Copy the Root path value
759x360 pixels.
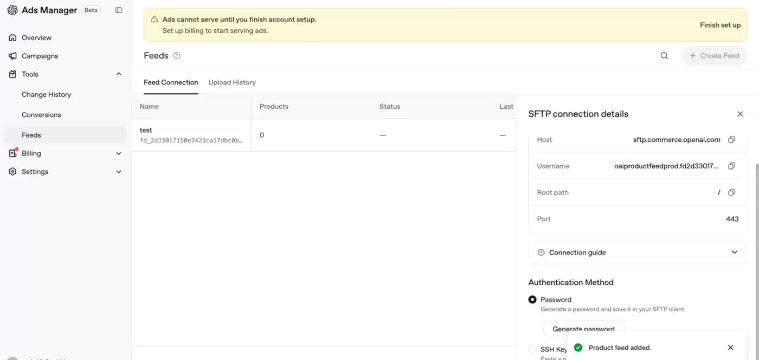point(731,193)
